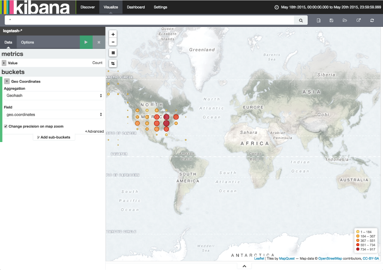Create a new visualization with the new document icon
The image size is (383, 270).
tap(319, 20)
